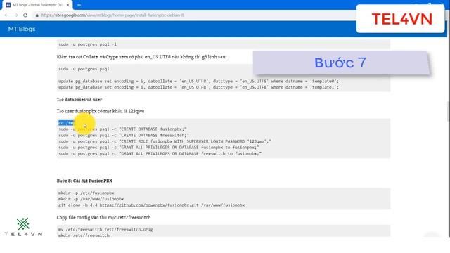
Task: Click the 'sudo -u postgres psql -l' line
Action: pyautogui.click(x=87, y=44)
